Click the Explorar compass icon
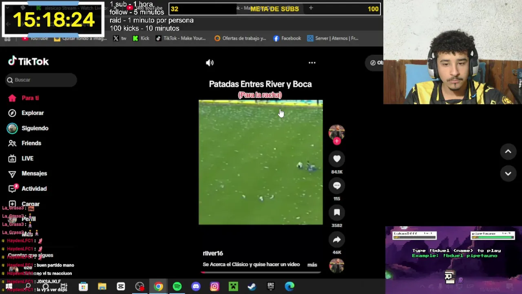 [12, 113]
